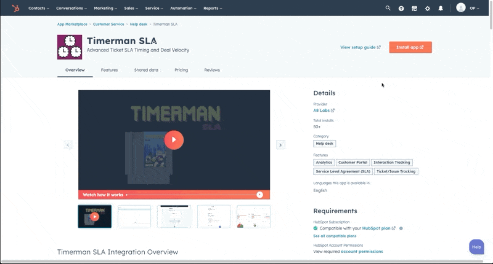
Task: Click the Ticket/Issue Tracking tag
Action: 396,171
